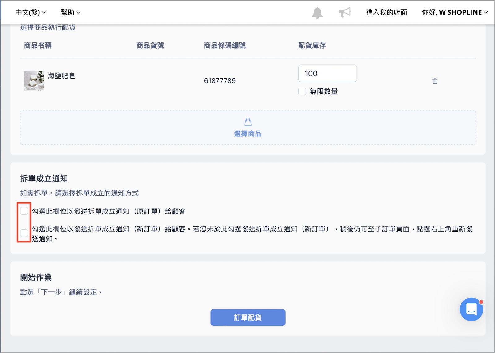Viewport: 495px width, 353px height.
Task: Open the announcements megaphone icon
Action: pos(345,12)
